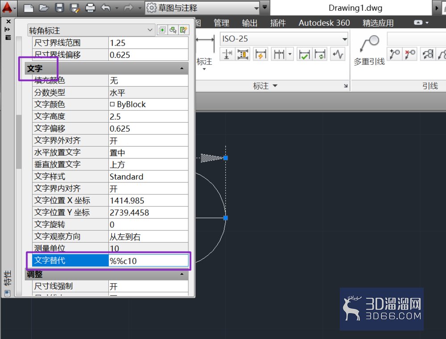Click the Plot printer icon
This screenshot has width=446, height=339.
[x=90, y=8]
